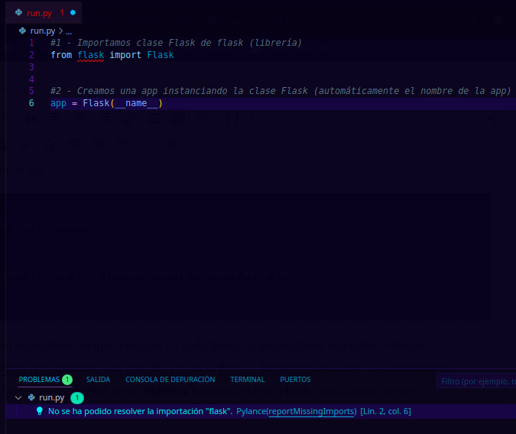The width and height of the screenshot is (516, 434).
Task: Click line number 2 in the gutter
Action: point(31,55)
